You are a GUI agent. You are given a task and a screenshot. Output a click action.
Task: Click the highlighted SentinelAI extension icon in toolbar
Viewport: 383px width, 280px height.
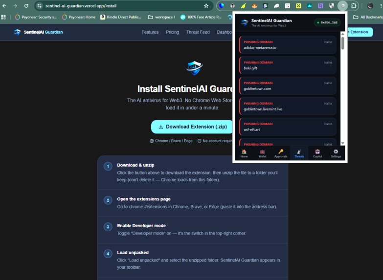343,5
